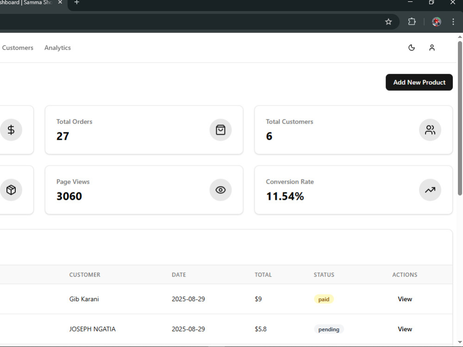Click the dollar sign revenue icon
The width and height of the screenshot is (463, 347).
tap(11, 130)
